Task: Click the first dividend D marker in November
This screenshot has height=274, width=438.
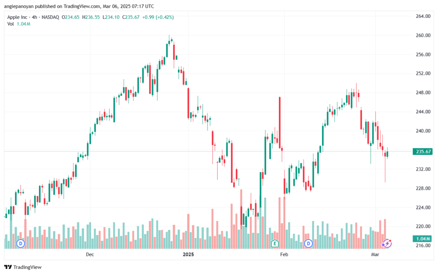Action: (21, 243)
